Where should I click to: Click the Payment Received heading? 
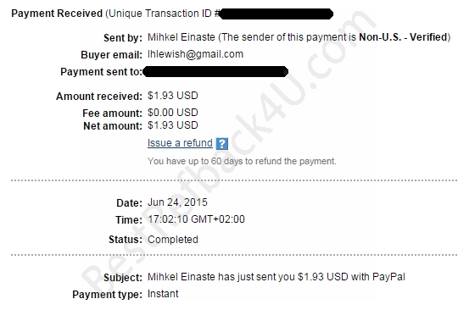pos(57,14)
